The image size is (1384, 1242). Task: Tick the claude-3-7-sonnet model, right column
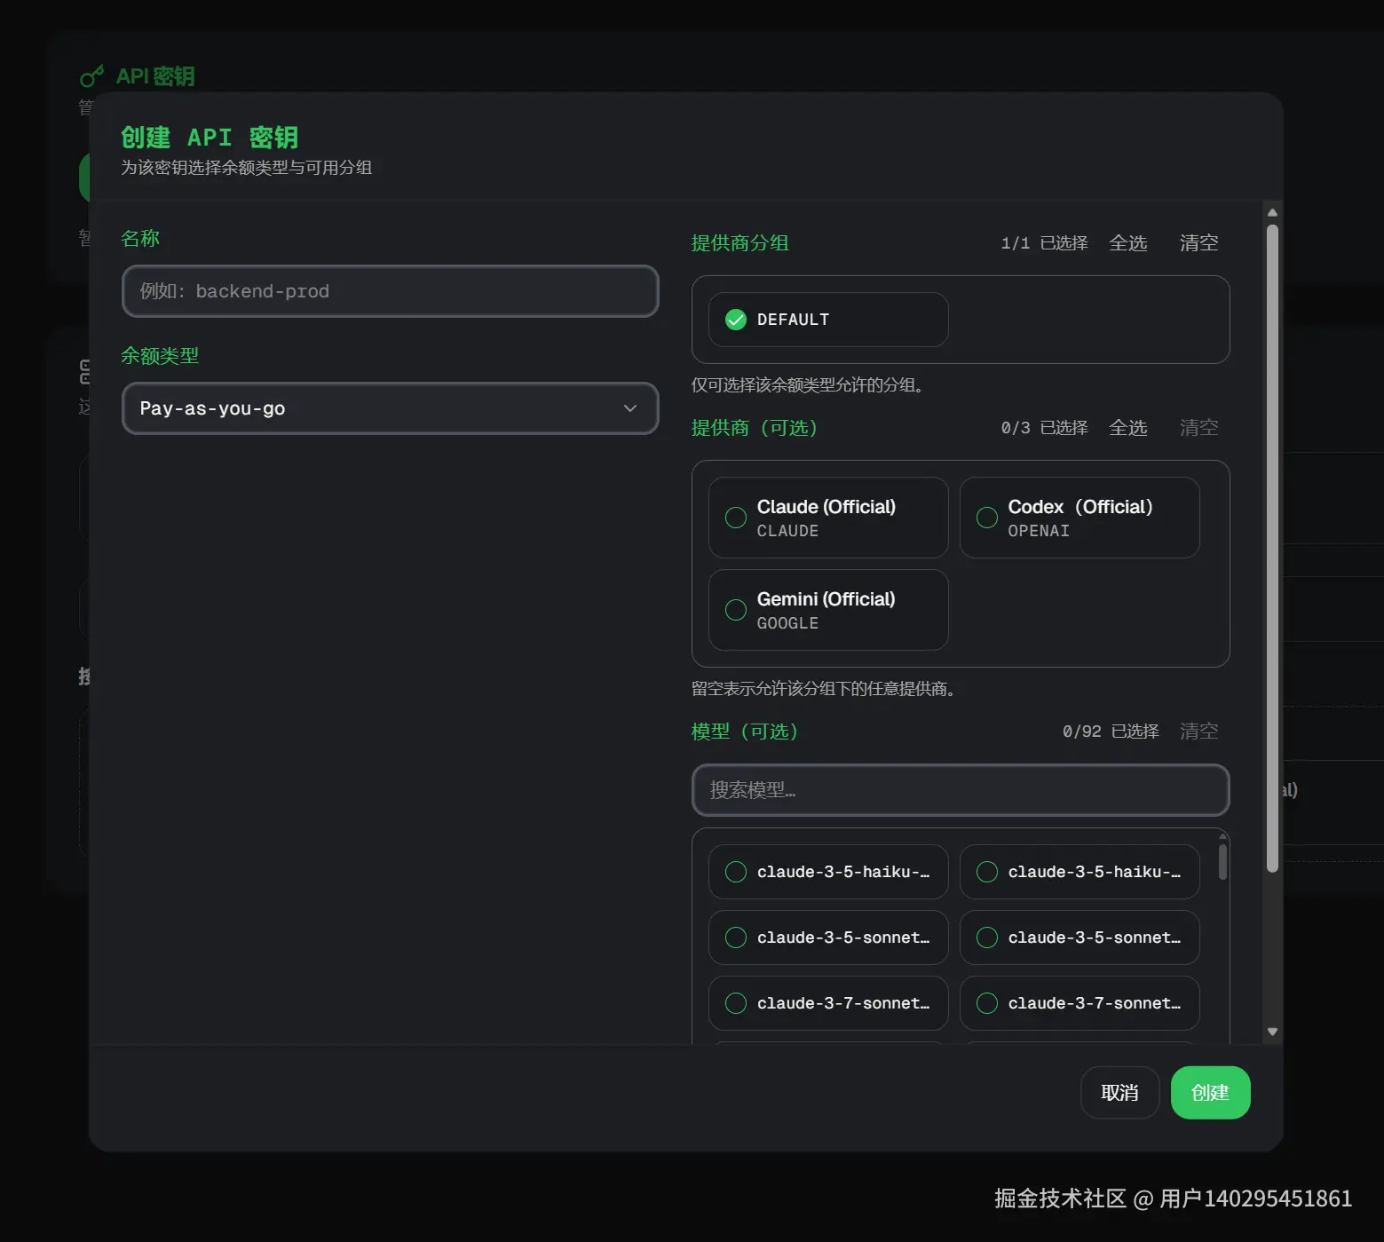click(x=1080, y=1003)
